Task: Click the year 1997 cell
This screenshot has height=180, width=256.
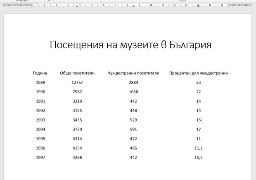Action: click(x=40, y=157)
